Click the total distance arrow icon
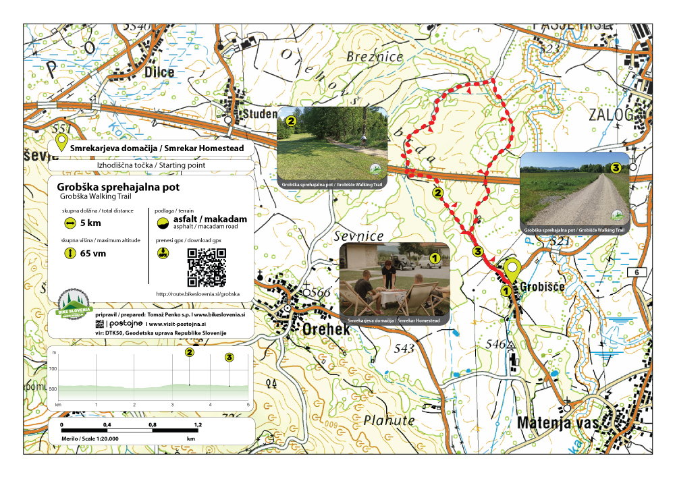Viewport: 675px width, 477px height. pyautogui.click(x=70, y=223)
